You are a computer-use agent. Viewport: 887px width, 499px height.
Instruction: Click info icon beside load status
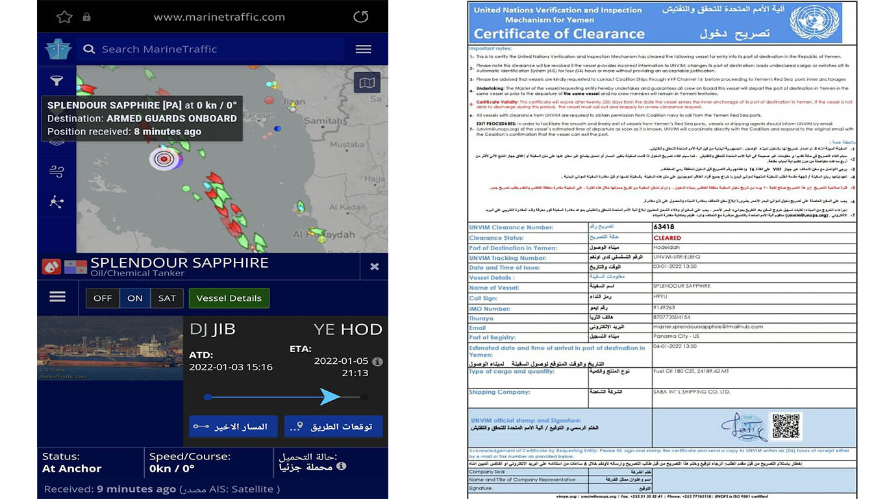342,467
